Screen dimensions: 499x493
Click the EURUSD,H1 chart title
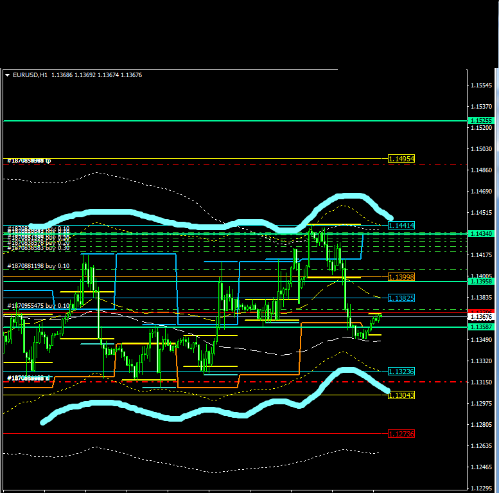tap(30, 75)
